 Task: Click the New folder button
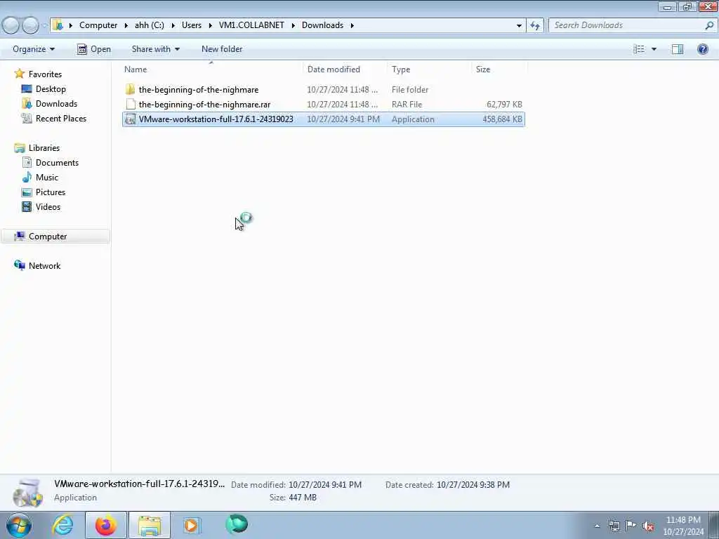222,49
